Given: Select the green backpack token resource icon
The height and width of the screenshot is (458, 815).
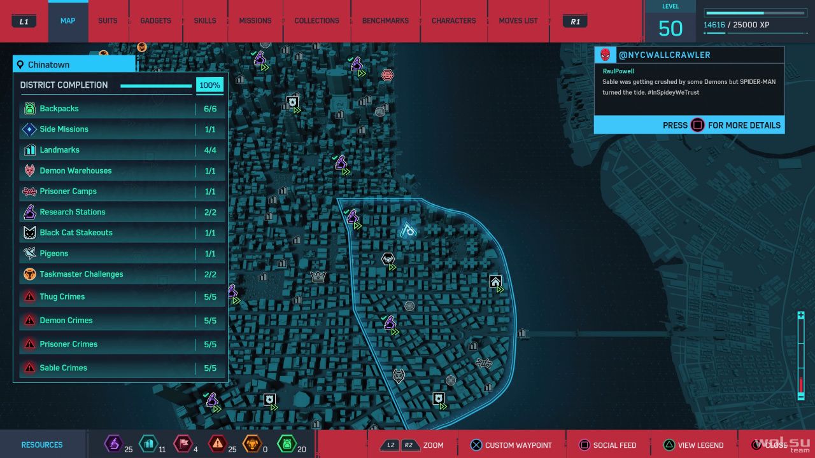Looking at the screenshot, I should coord(287,443).
